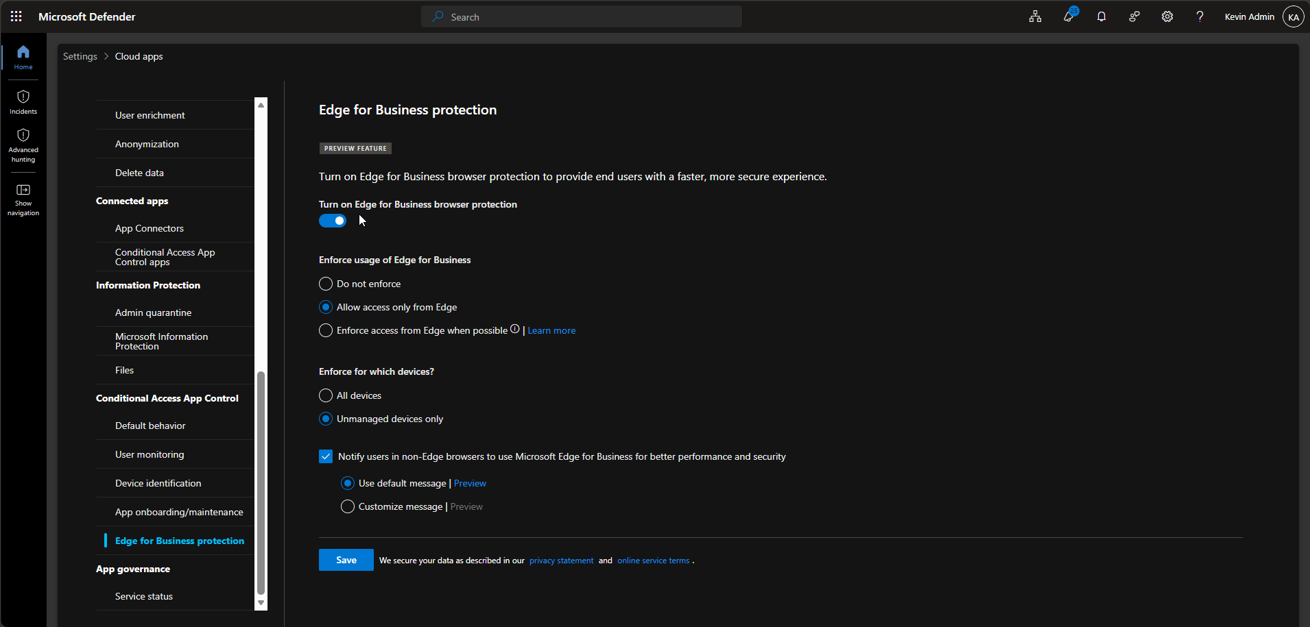Click the magnifier icon in search box
Image resolution: width=1310 pixels, height=627 pixels.
coord(438,16)
